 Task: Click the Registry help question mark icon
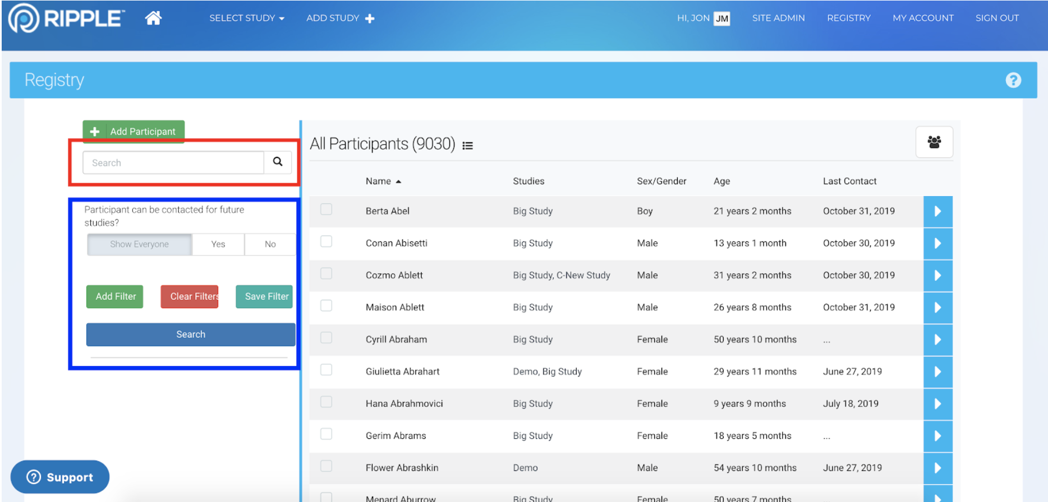pos(1013,80)
